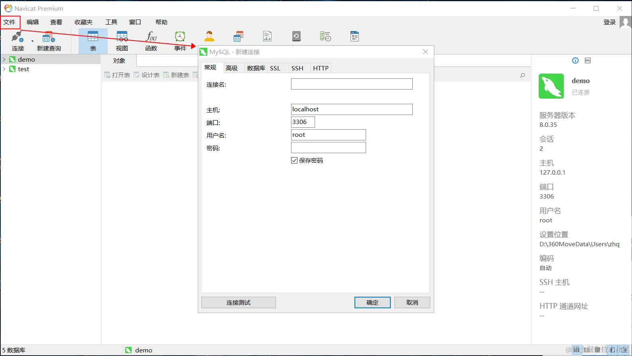The width and height of the screenshot is (632, 356).
Task: Select the 对象 tab in main window
Action: pyautogui.click(x=119, y=61)
